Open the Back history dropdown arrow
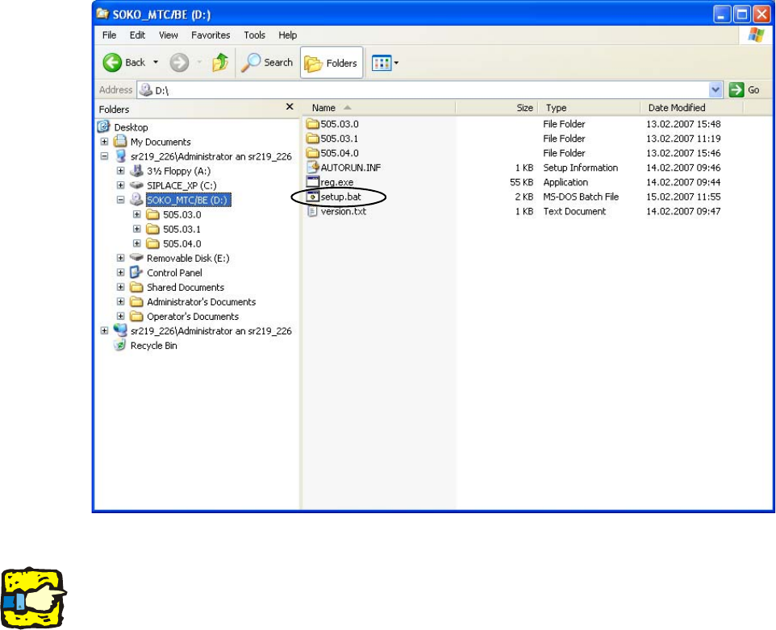The image size is (776, 630). click(156, 62)
